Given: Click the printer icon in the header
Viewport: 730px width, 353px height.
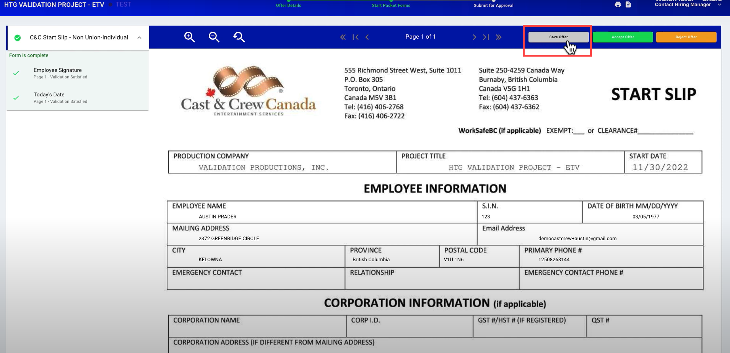Looking at the screenshot, I should point(618,5).
